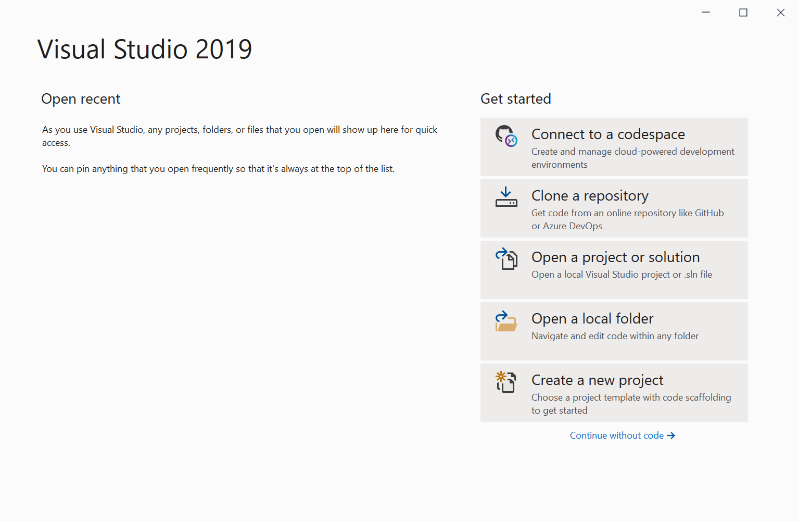
Task: Click 'As you use Visual Studio' hint text
Action: [x=239, y=136]
